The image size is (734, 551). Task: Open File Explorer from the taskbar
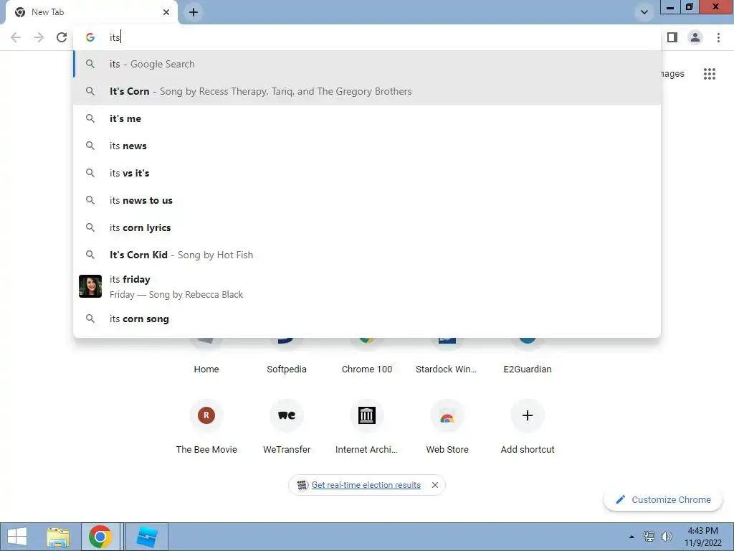coord(58,537)
